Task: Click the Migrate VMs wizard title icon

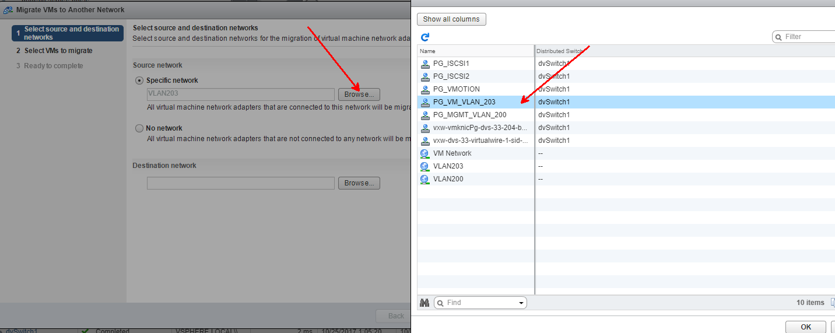Action: (x=8, y=10)
